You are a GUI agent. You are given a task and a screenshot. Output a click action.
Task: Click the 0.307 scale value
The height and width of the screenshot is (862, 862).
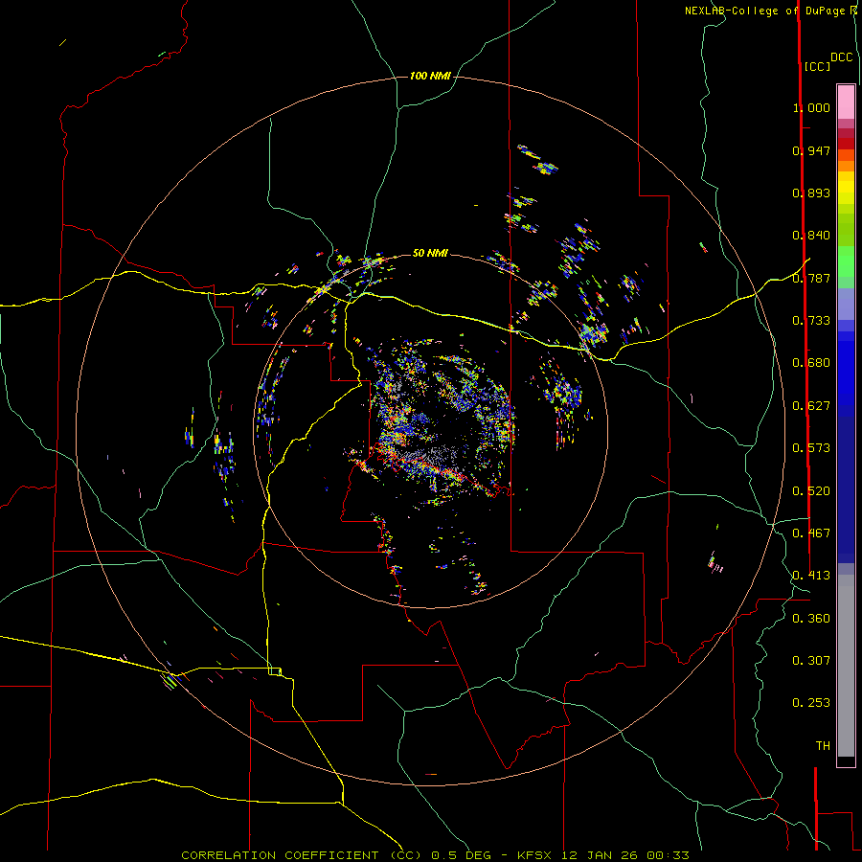click(x=811, y=661)
